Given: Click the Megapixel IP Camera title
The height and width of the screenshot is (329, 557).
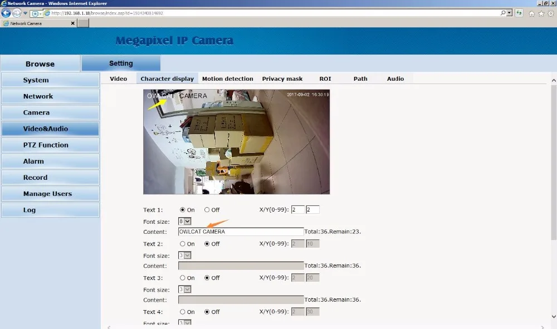Looking at the screenshot, I should (x=174, y=41).
